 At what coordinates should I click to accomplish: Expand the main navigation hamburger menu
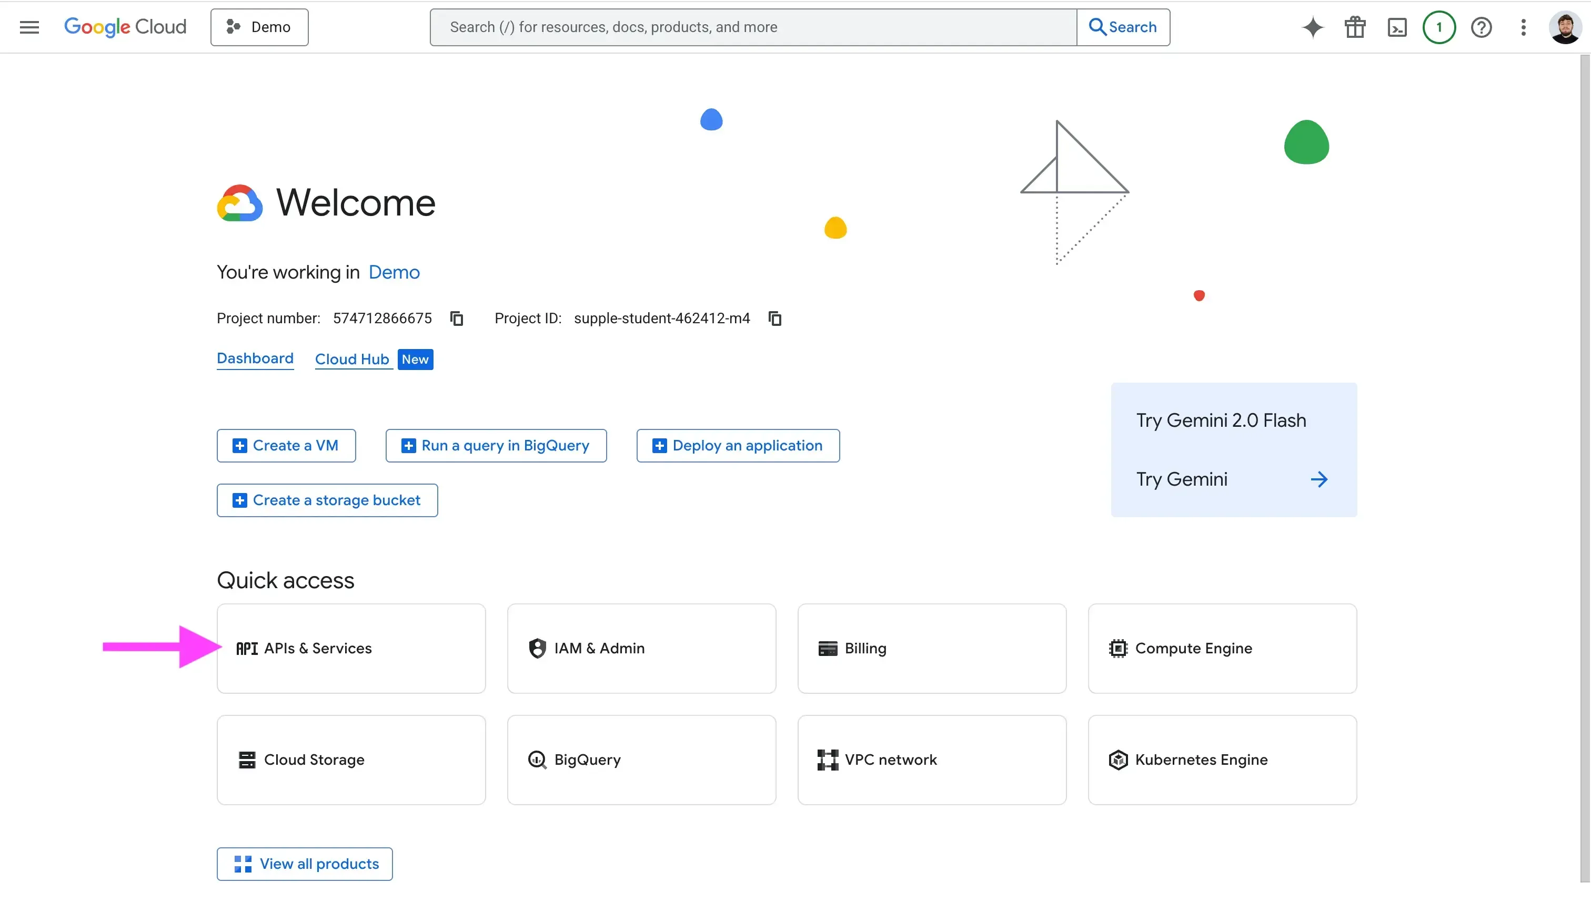(28, 27)
